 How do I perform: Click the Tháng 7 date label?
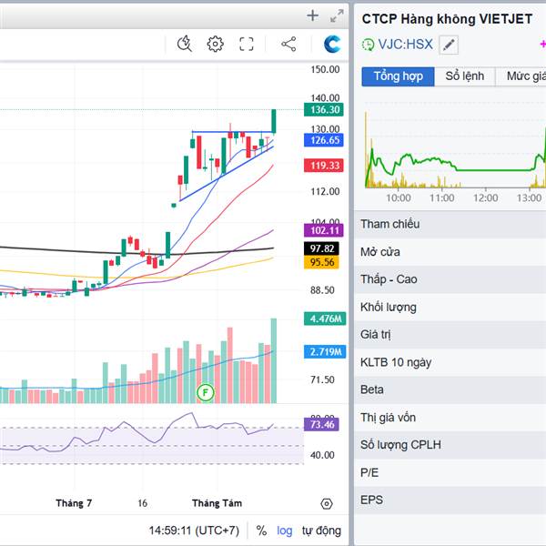click(74, 503)
